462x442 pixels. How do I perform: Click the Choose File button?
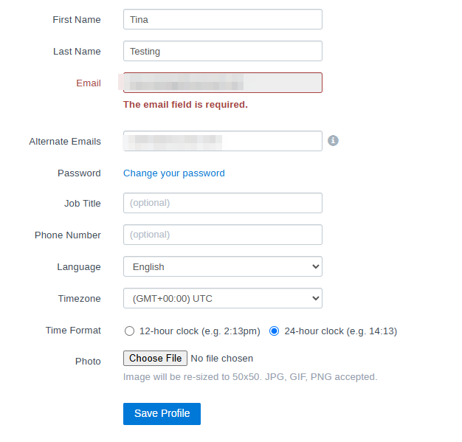(155, 359)
